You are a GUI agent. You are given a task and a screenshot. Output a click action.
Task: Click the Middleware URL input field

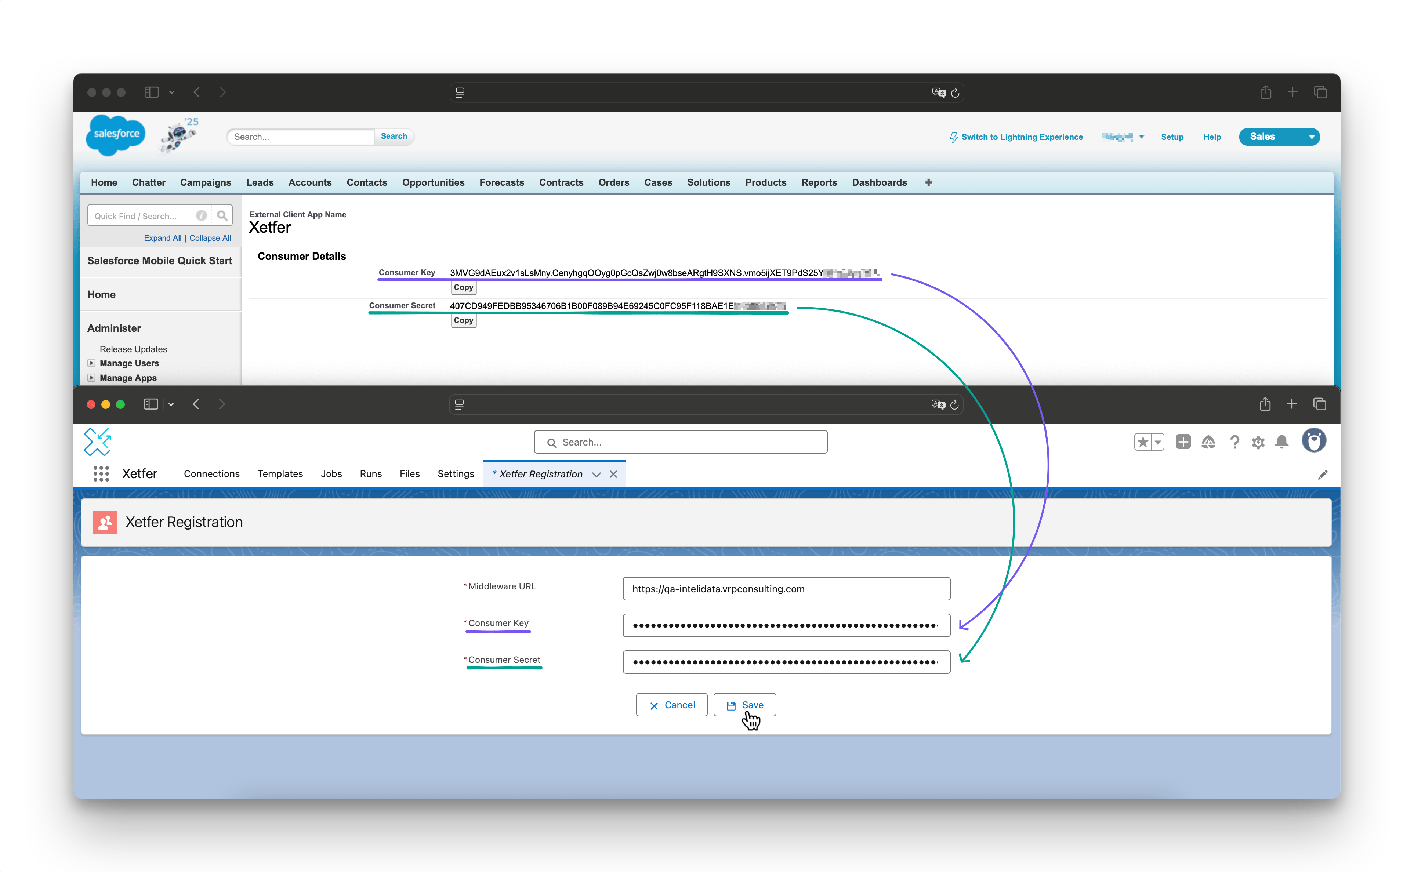point(786,589)
